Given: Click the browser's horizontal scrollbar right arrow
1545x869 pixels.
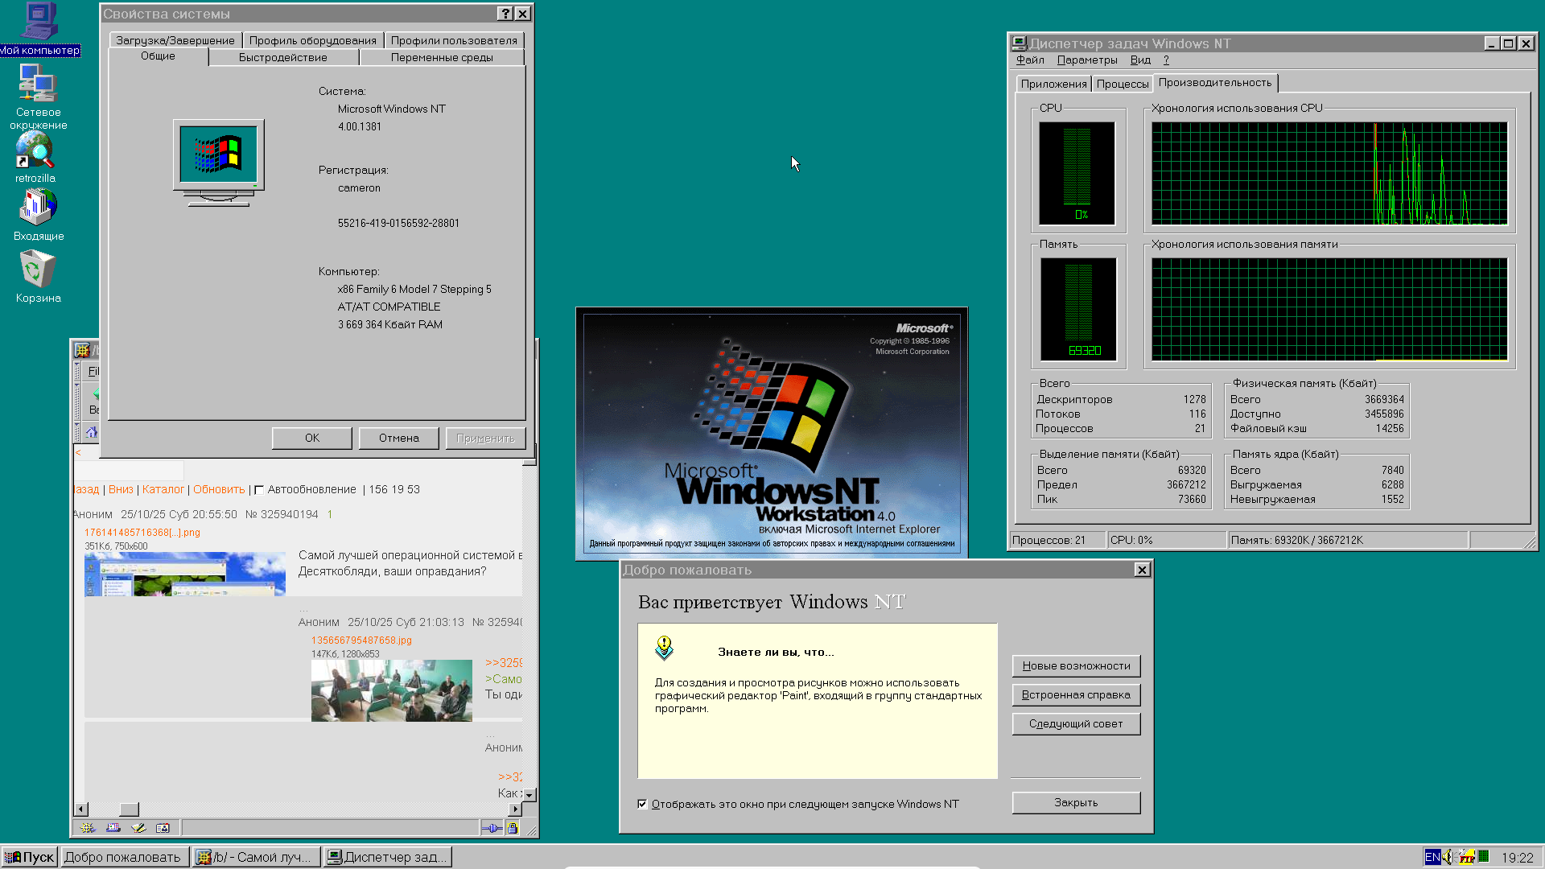Looking at the screenshot, I should (x=515, y=809).
